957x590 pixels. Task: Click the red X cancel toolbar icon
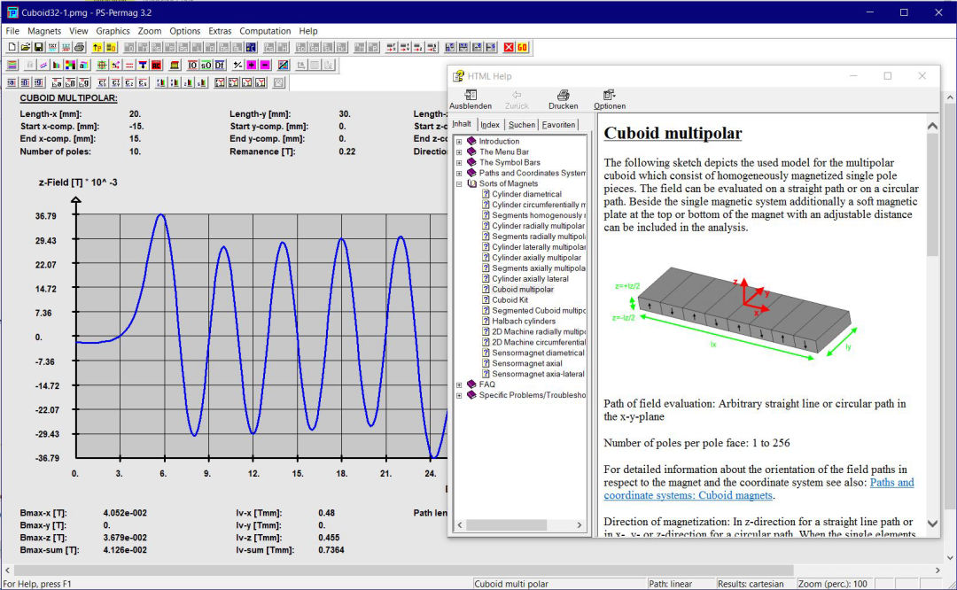click(x=510, y=47)
